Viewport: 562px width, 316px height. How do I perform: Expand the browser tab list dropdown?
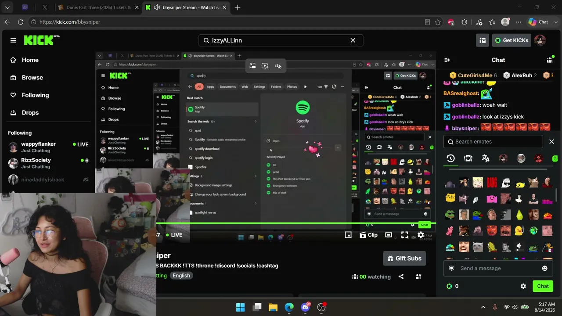8,7
